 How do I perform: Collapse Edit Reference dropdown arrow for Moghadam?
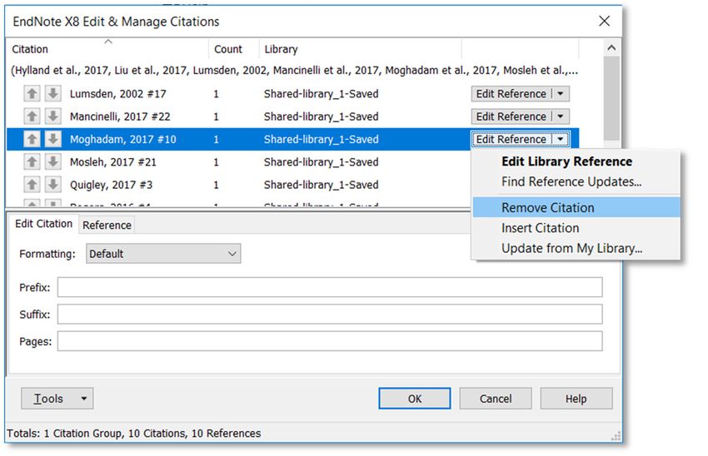pyautogui.click(x=561, y=139)
